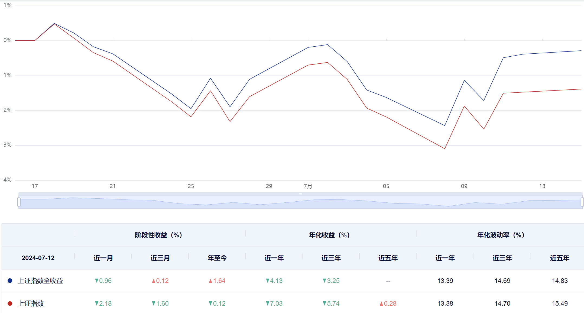Click the 年至今 column header
Image resolution: width=584 pixels, height=313 pixels.
pyautogui.click(x=217, y=258)
